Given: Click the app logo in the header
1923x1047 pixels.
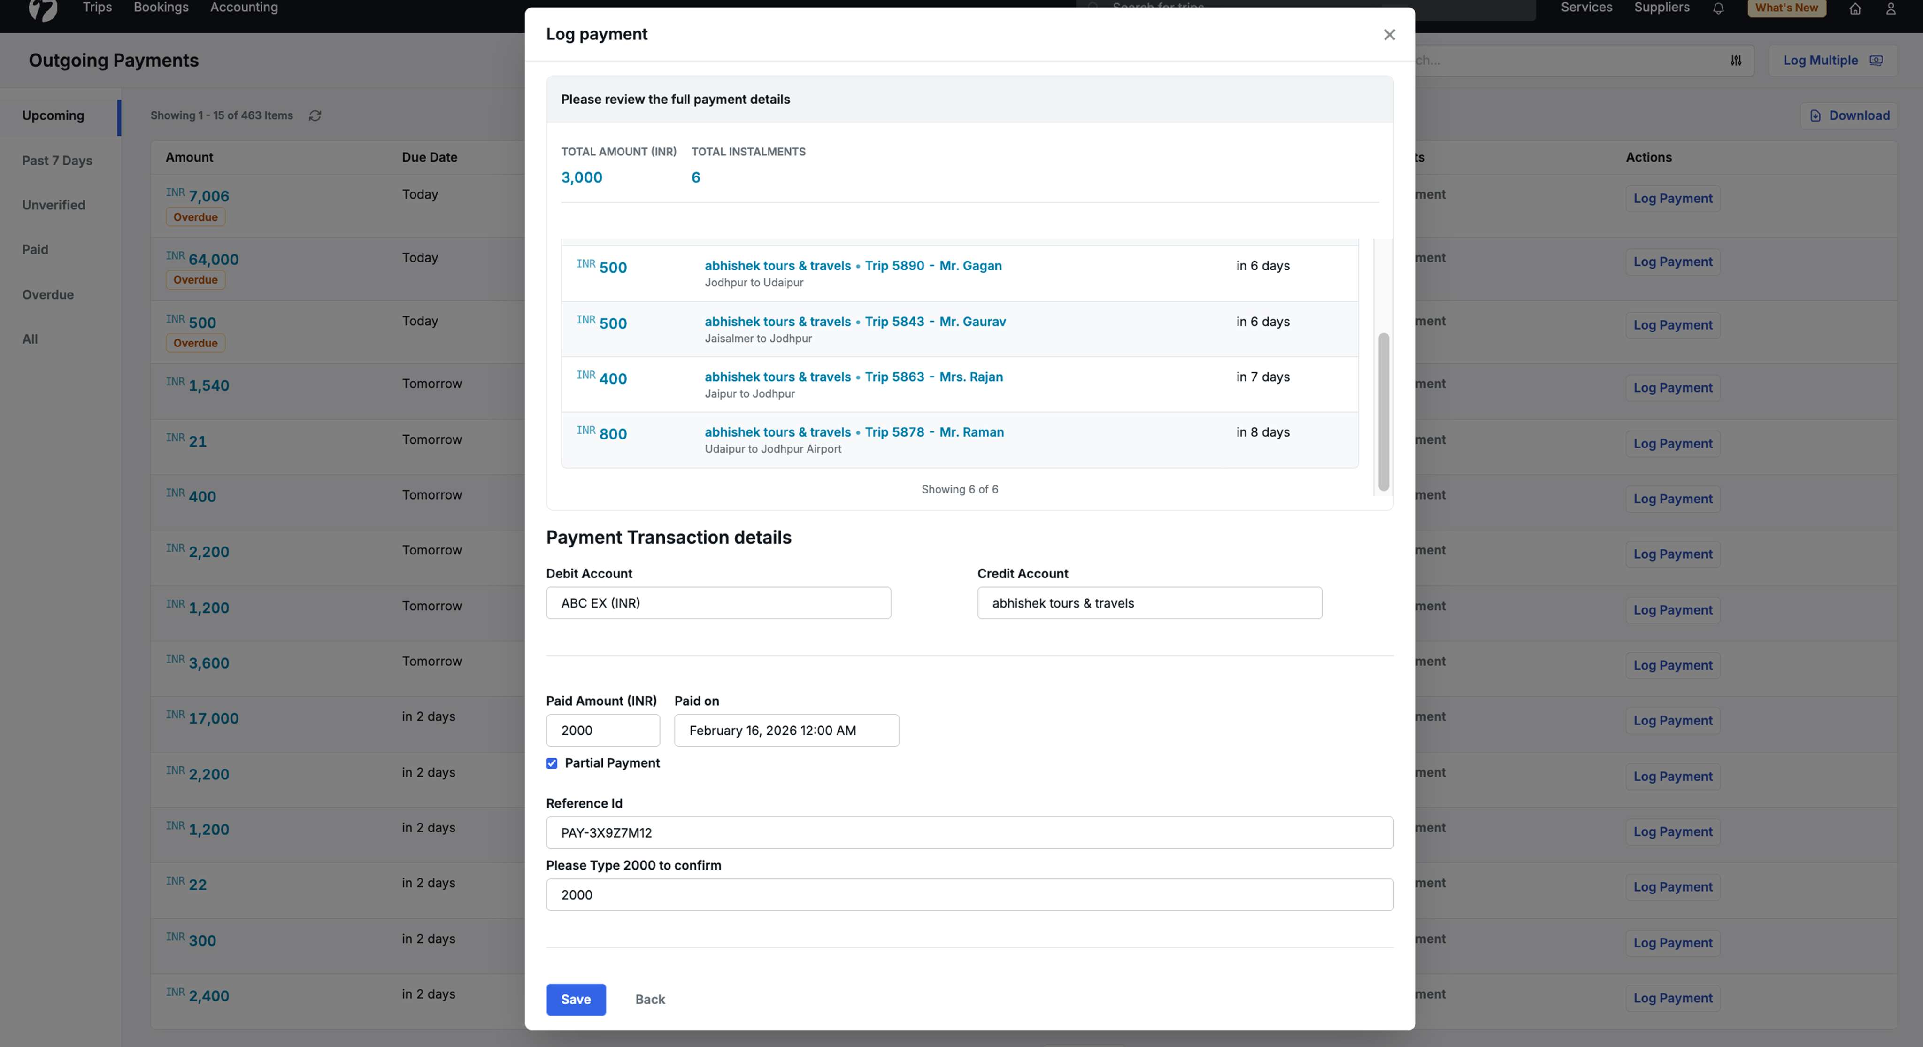Looking at the screenshot, I should tap(43, 9).
